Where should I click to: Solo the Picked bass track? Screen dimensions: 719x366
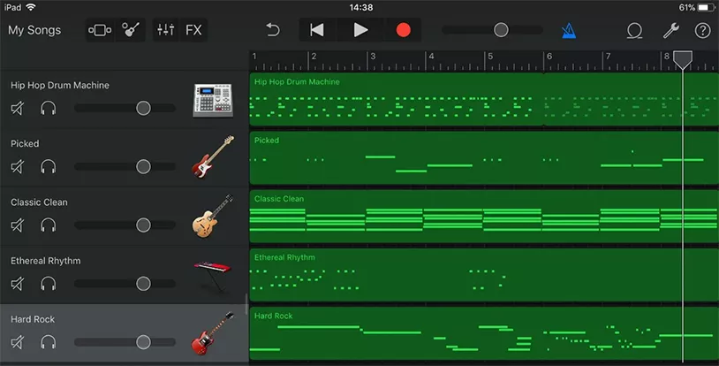[x=49, y=167]
